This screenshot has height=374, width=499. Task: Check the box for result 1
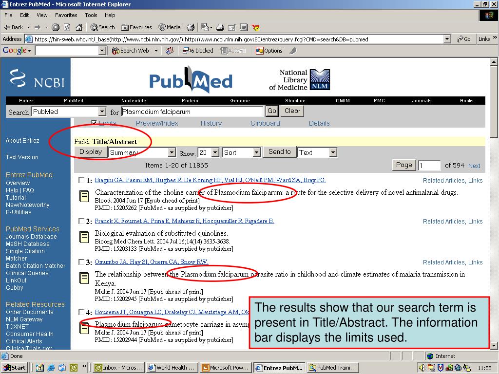pyautogui.click(x=81, y=180)
